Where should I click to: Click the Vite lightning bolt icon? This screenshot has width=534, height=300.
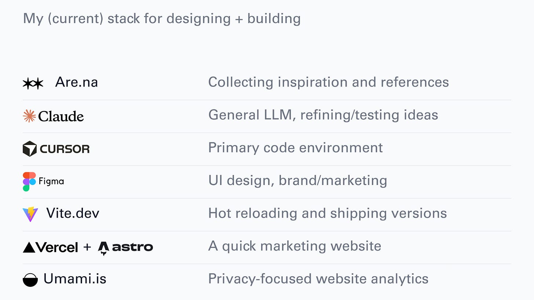(x=30, y=214)
